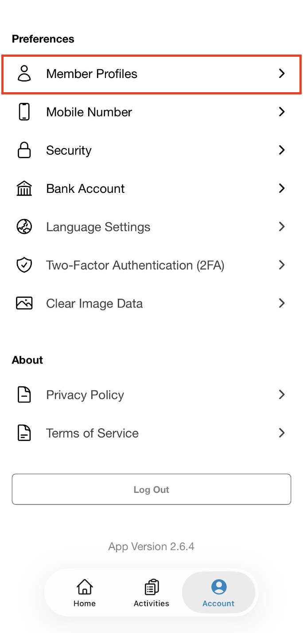Screen dimensions: 303x633
Task: Log Out of the account
Action: click(151, 489)
